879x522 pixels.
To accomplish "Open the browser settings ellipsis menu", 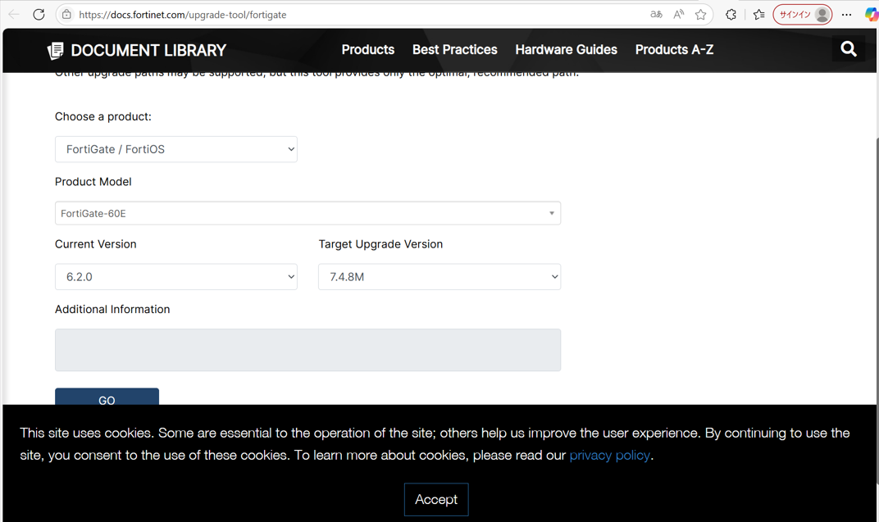I will (846, 15).
